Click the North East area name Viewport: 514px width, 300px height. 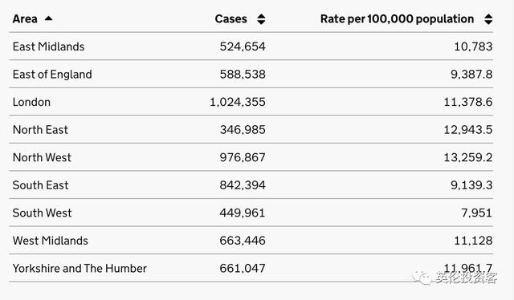point(40,130)
